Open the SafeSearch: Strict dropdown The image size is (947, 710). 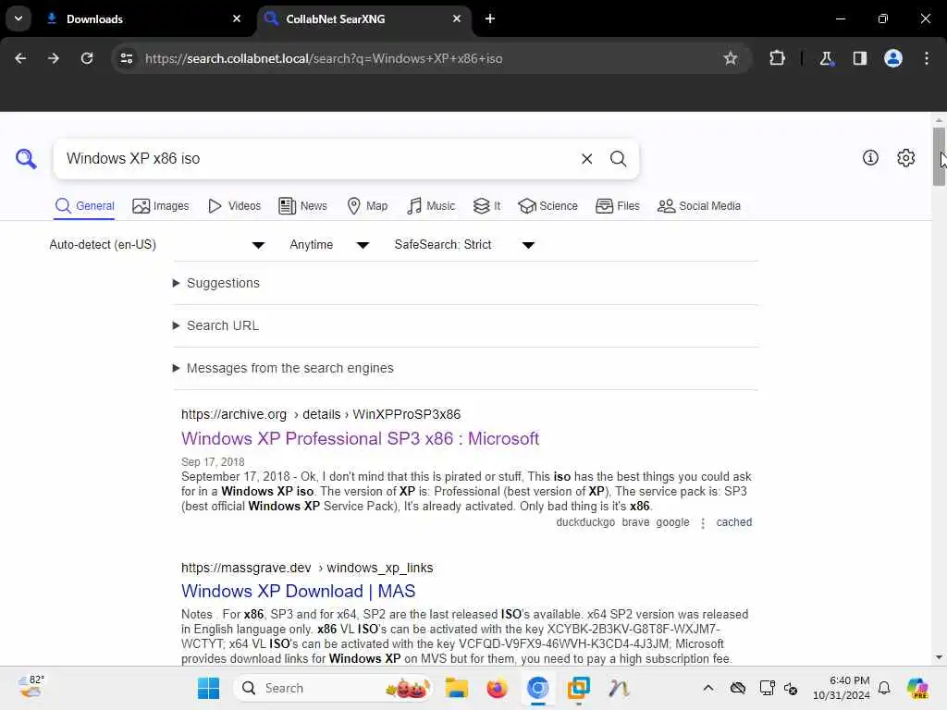[464, 244]
